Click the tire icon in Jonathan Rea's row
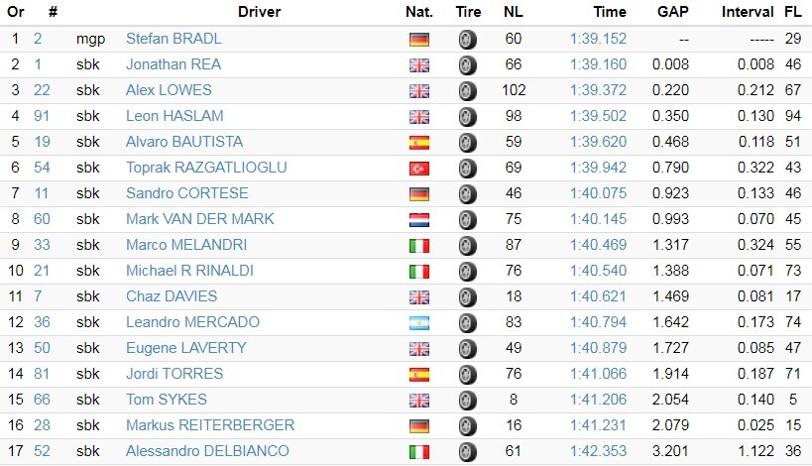This screenshot has width=812, height=466. (x=467, y=65)
